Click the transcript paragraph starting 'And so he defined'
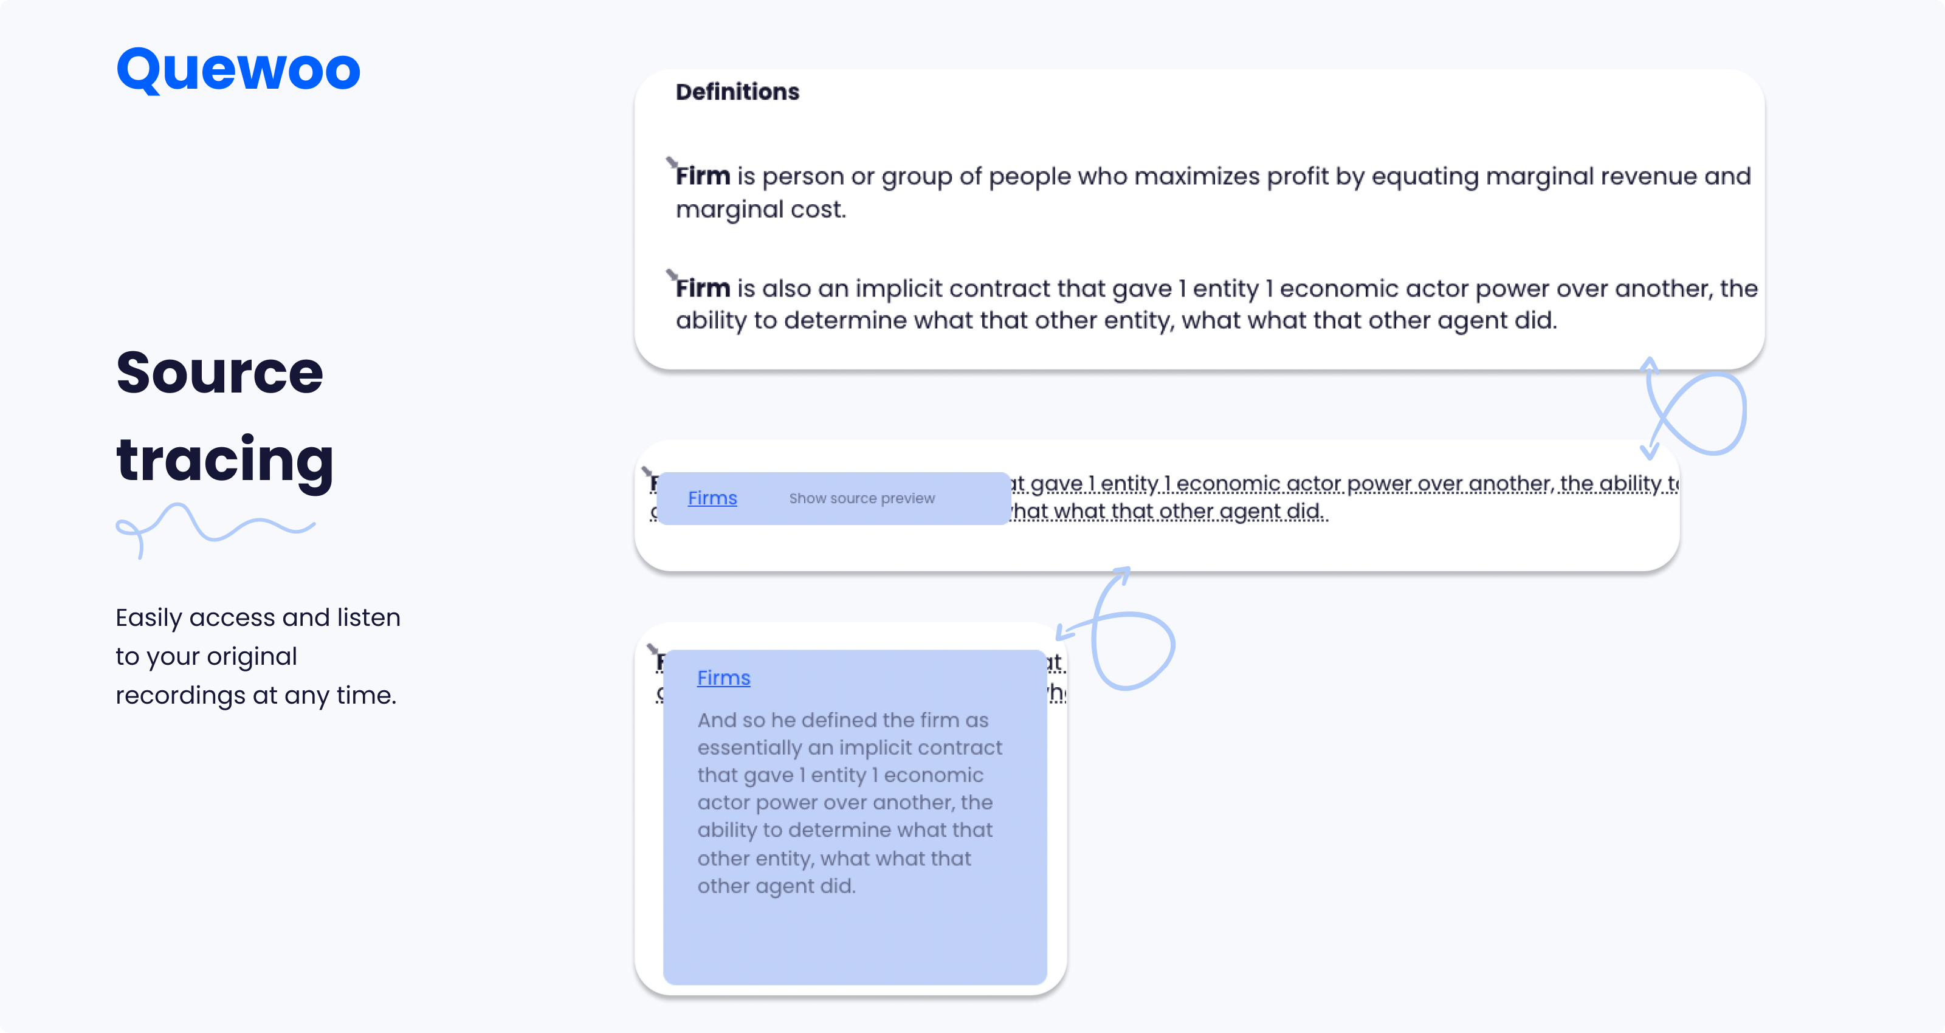Viewport: 1945px width, 1033px height. (x=850, y=803)
